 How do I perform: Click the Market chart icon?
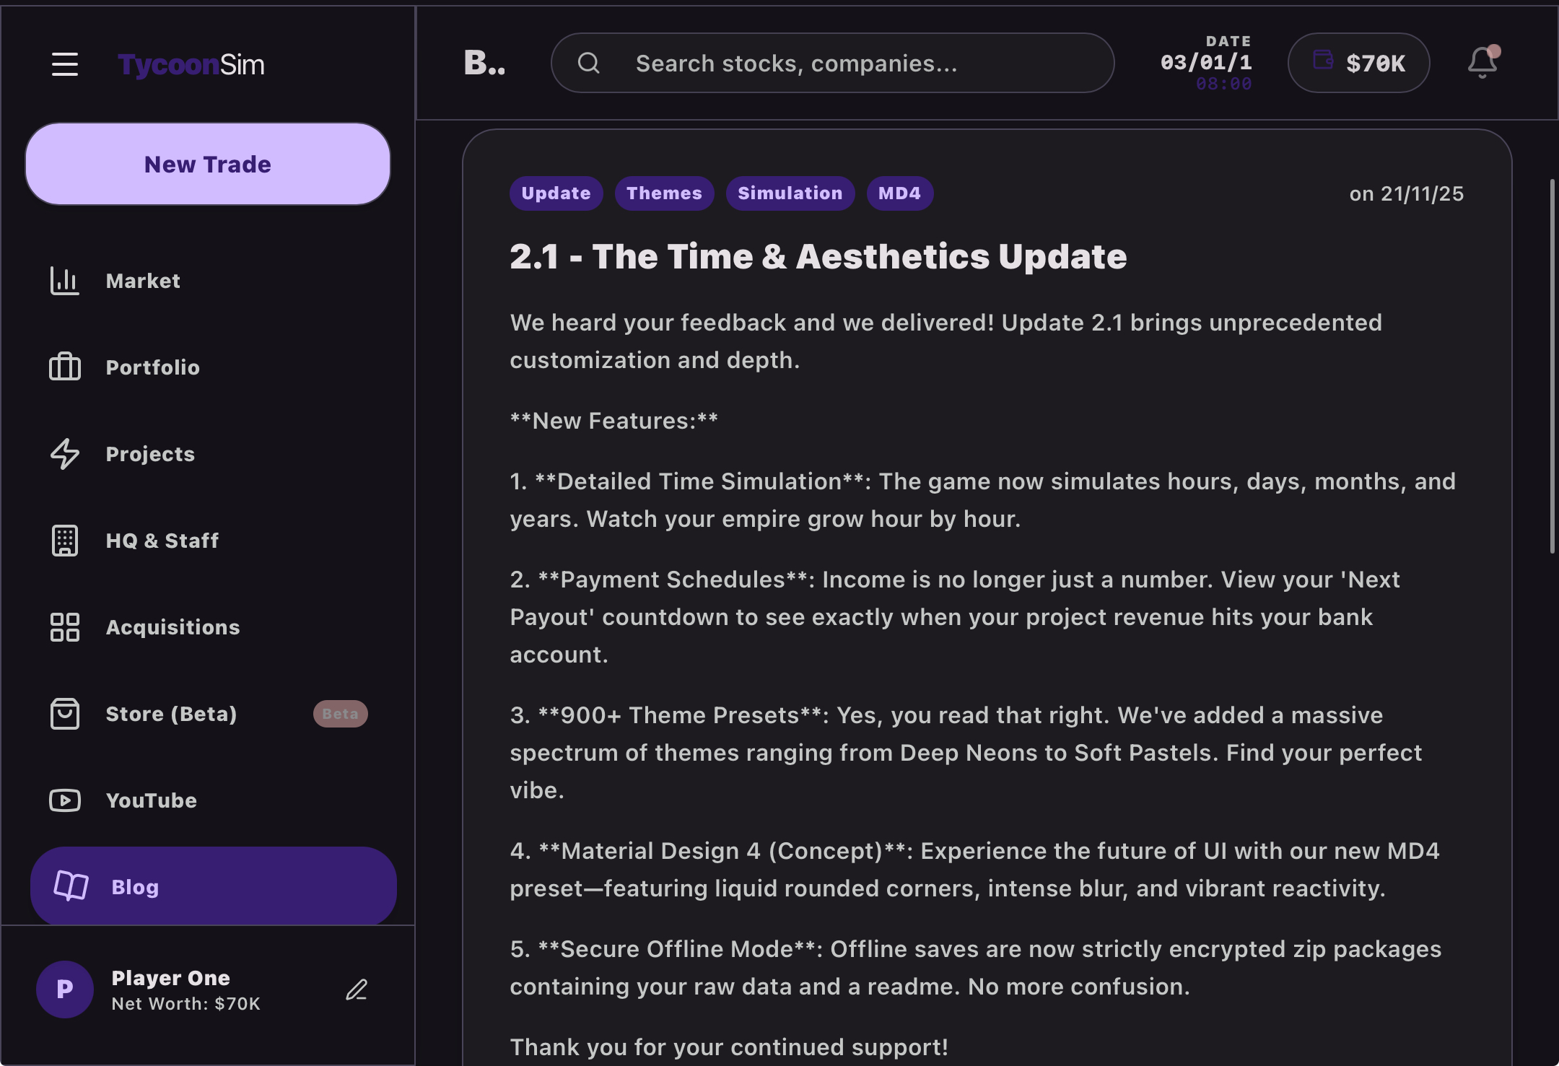(x=65, y=281)
